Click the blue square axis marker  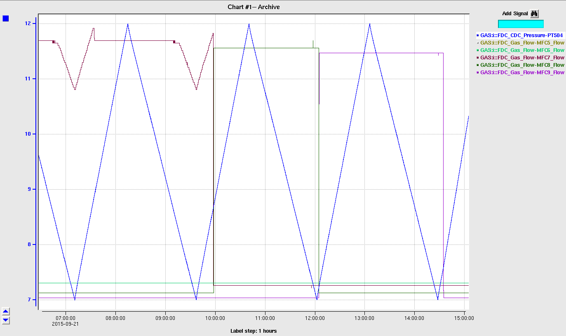click(x=6, y=19)
